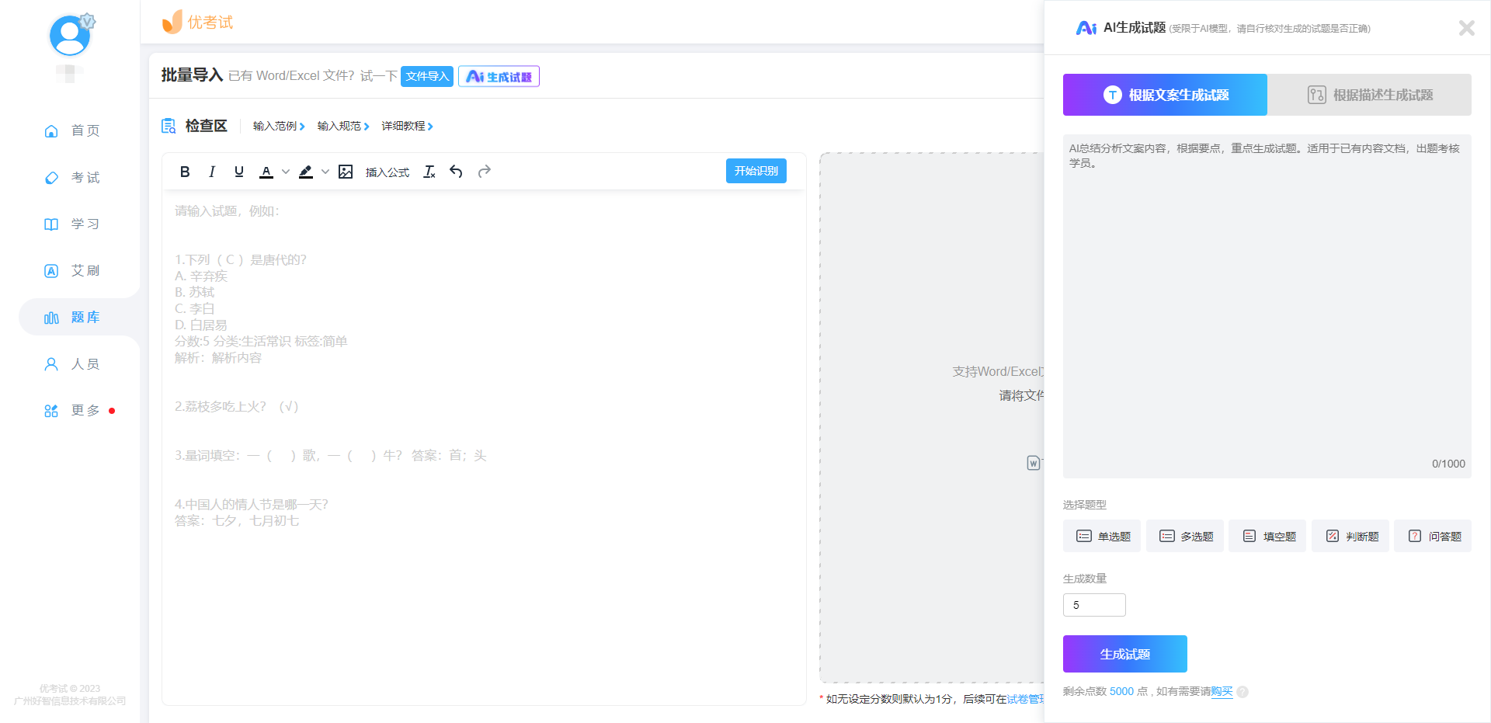The width and height of the screenshot is (1491, 723).
Task: Click the Ai logo in panel header
Action: (x=1086, y=28)
